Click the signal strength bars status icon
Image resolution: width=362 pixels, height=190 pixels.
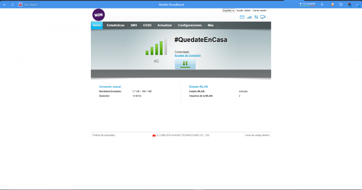(249, 17)
